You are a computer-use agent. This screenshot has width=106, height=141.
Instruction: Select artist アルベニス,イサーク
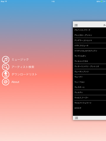(x=90, y=30)
